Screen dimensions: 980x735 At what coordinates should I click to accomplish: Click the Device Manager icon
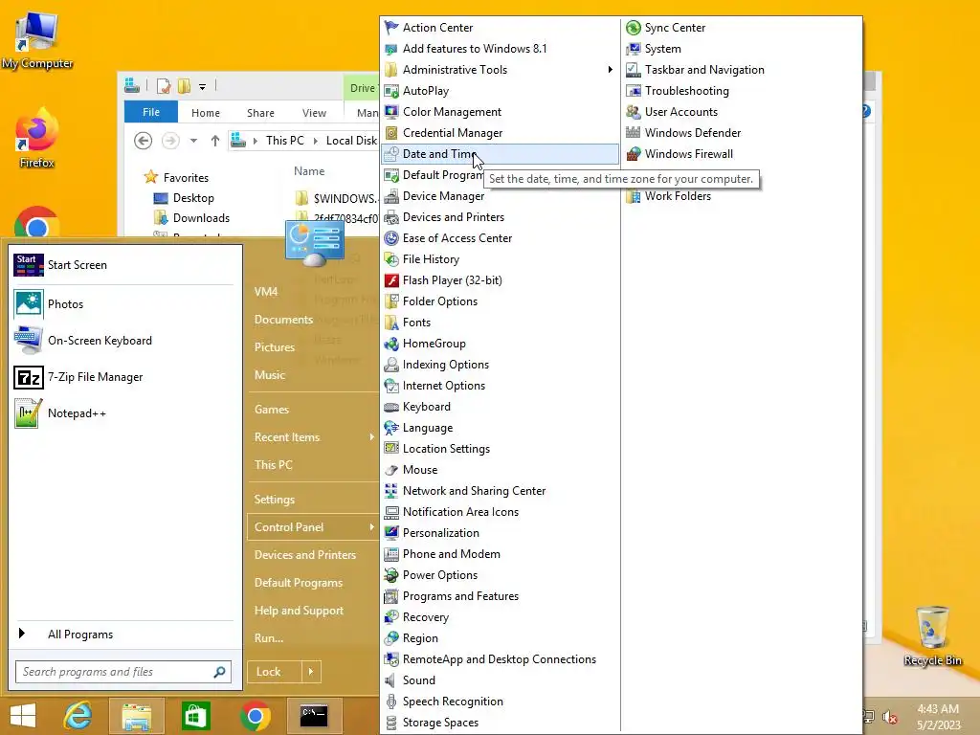[391, 196]
